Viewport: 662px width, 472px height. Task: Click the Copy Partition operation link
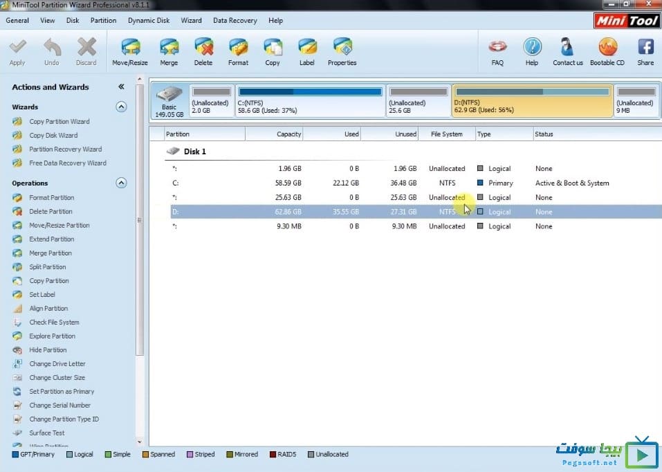tap(49, 281)
